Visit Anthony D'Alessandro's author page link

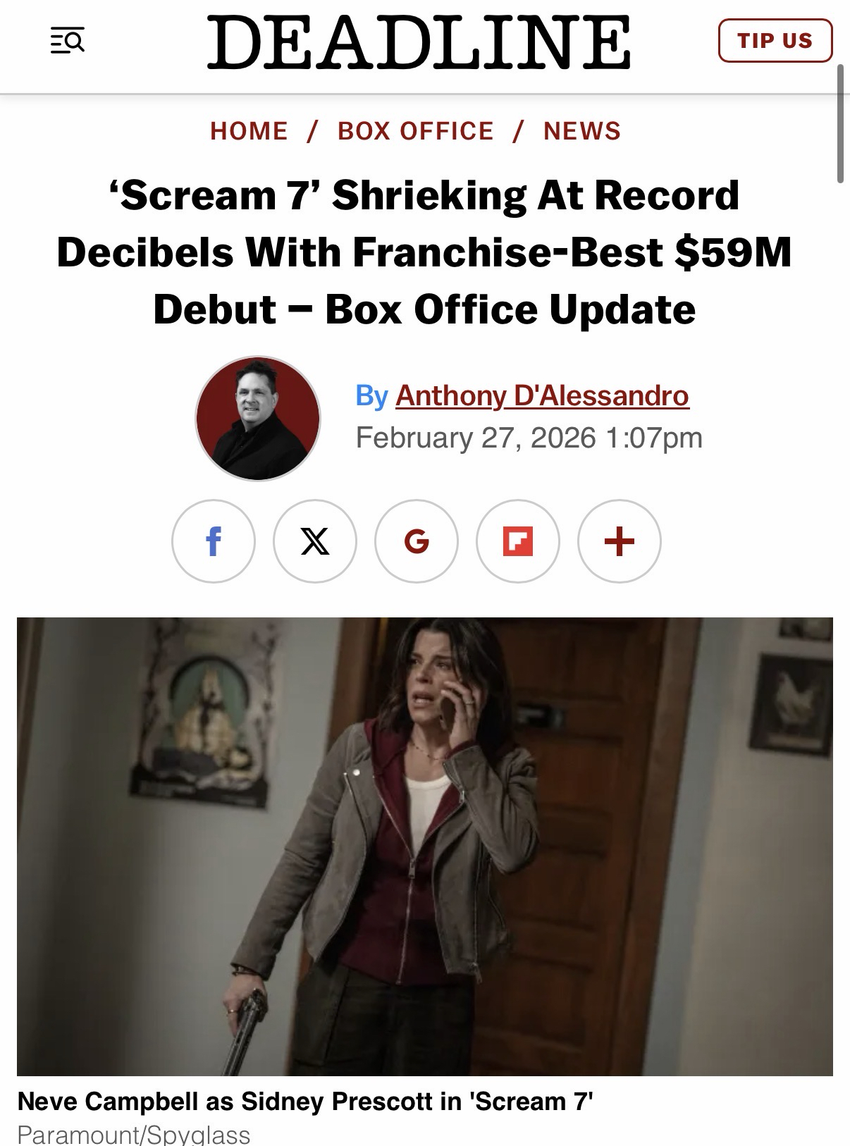click(x=542, y=395)
